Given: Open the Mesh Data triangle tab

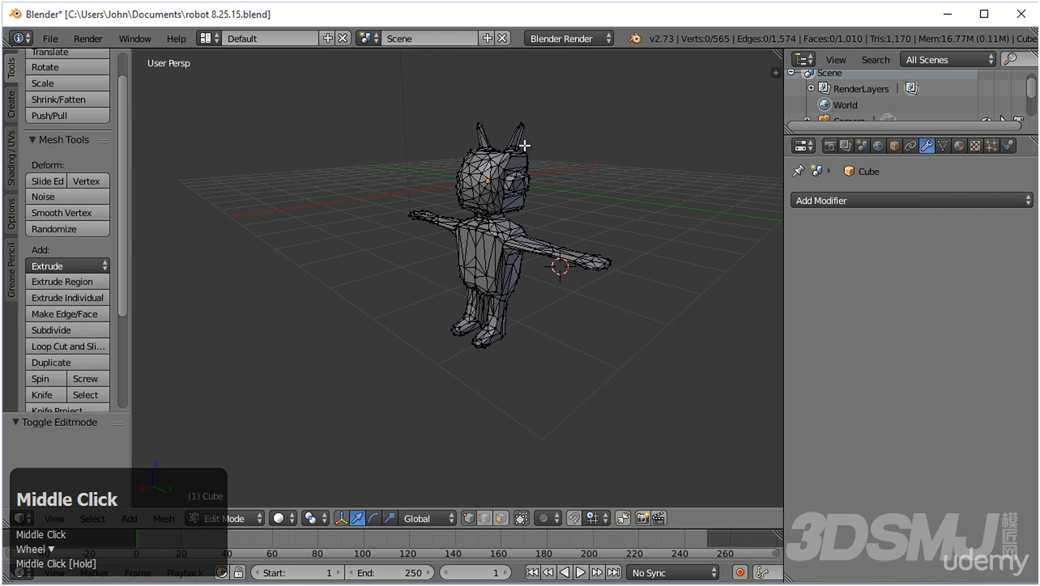Looking at the screenshot, I should 943,146.
